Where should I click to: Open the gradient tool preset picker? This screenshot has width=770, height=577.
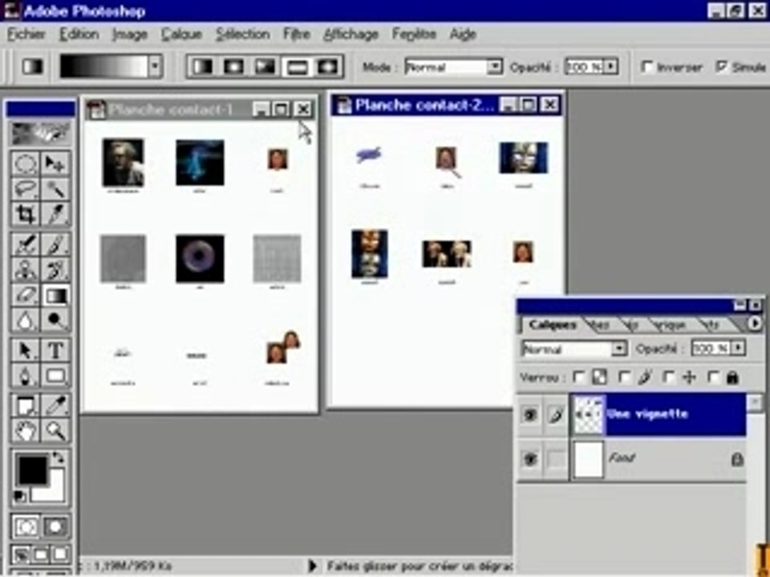point(32,67)
